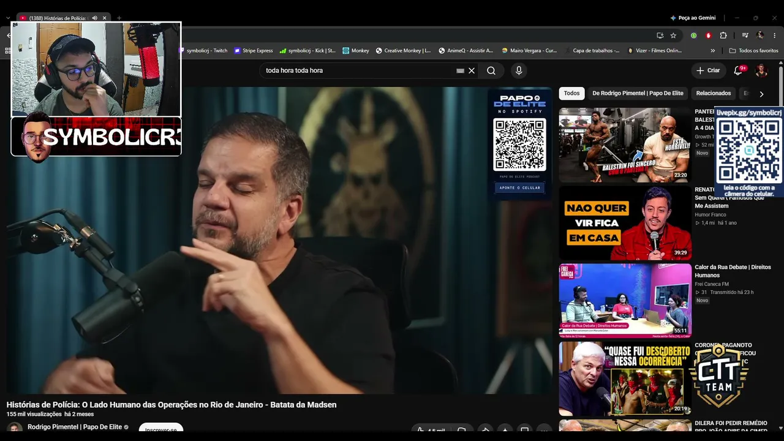The height and width of the screenshot is (441, 784).
Task: Select the Relacionados filter chip
Action: [x=714, y=93]
